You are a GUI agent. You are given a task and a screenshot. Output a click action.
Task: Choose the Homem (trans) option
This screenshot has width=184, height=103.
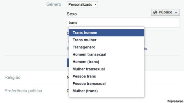pyautogui.click(x=106, y=62)
